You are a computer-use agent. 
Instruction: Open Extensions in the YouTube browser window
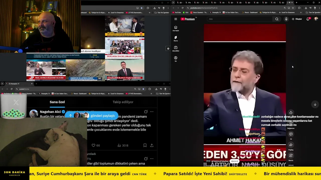coord(299,8)
